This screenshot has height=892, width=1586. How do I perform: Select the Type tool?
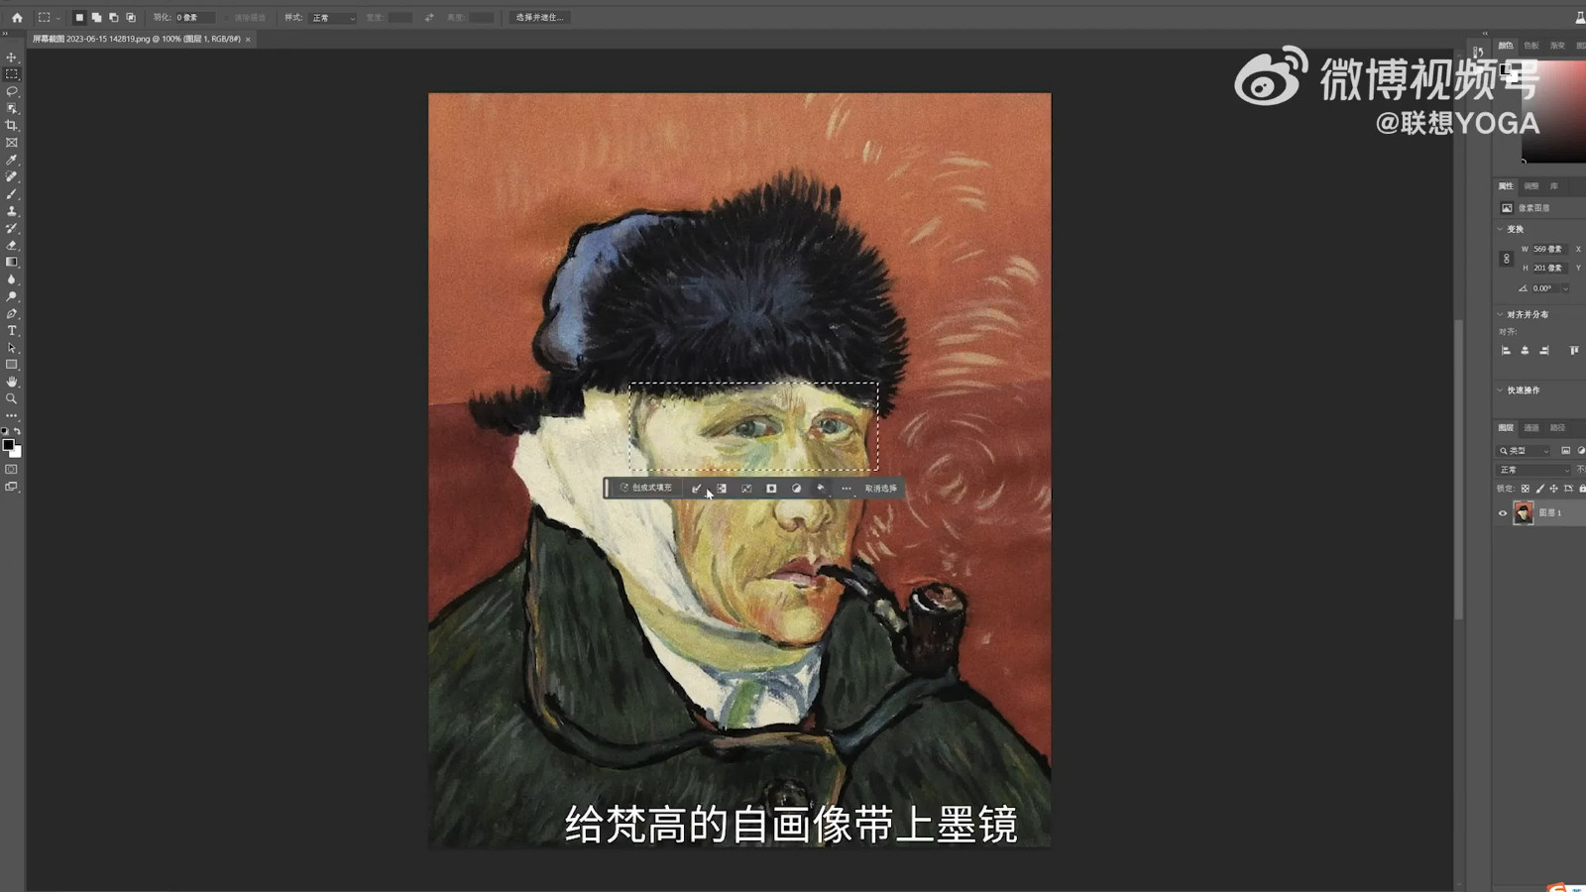pos(12,331)
